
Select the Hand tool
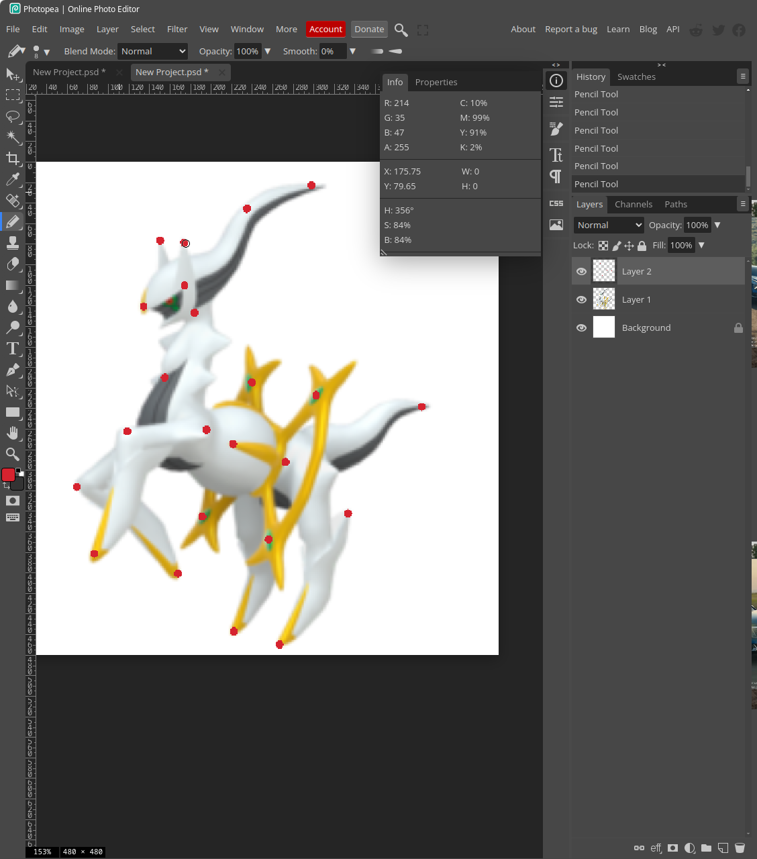(12, 433)
